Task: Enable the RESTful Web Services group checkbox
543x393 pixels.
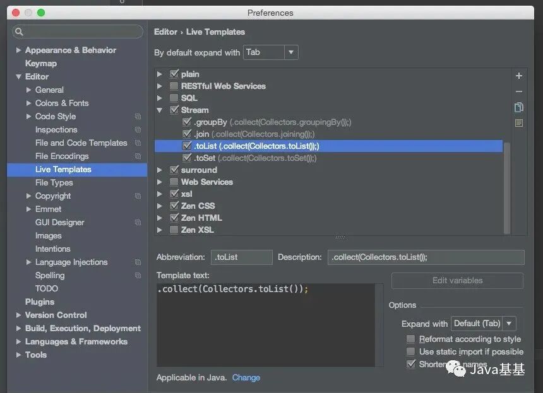Action: pos(174,86)
